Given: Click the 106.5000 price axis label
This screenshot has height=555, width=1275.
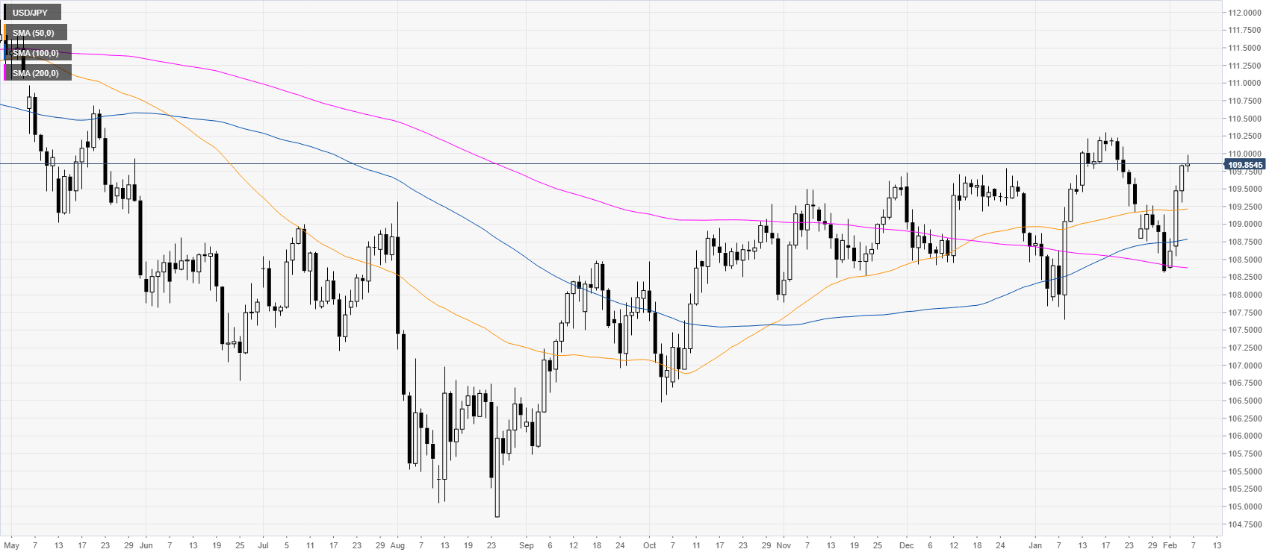Looking at the screenshot, I should pos(1245,401).
